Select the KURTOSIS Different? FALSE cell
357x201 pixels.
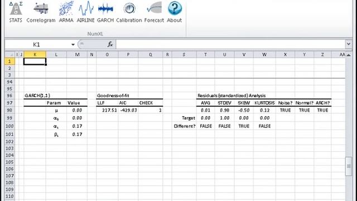(x=264, y=126)
